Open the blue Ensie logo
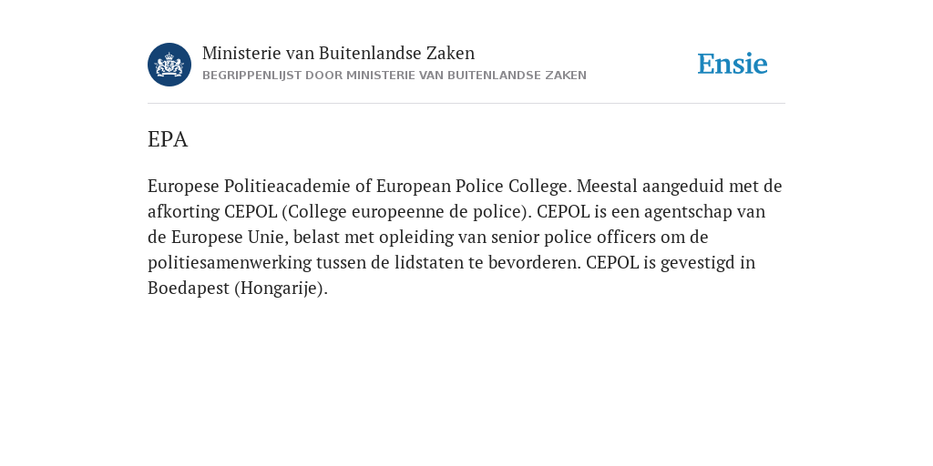This screenshot has width=933, height=466. click(733, 64)
